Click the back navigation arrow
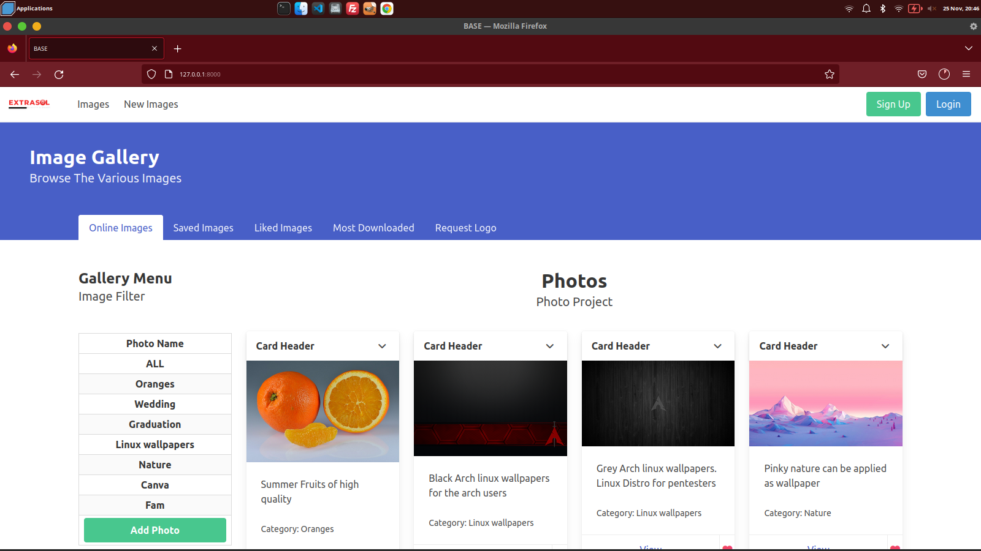The height and width of the screenshot is (551, 981). coord(14,74)
